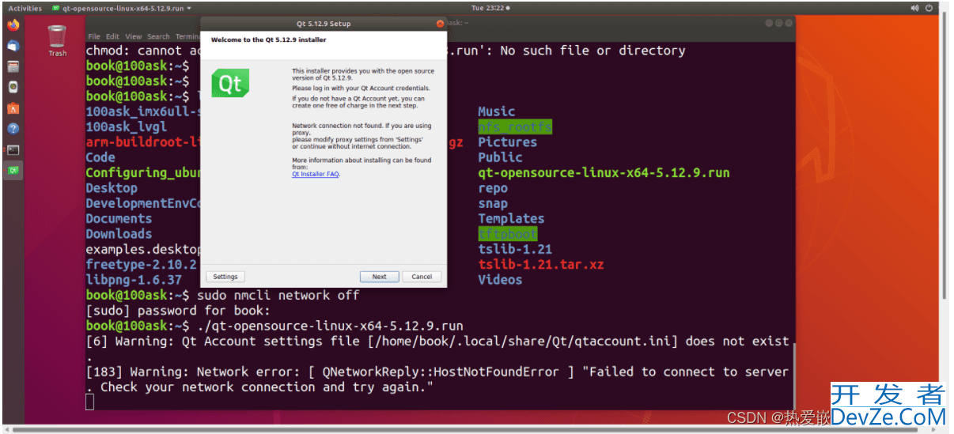The image size is (954, 434).
Task: Open the Qt Installer FAQ link
Action: pos(316,174)
